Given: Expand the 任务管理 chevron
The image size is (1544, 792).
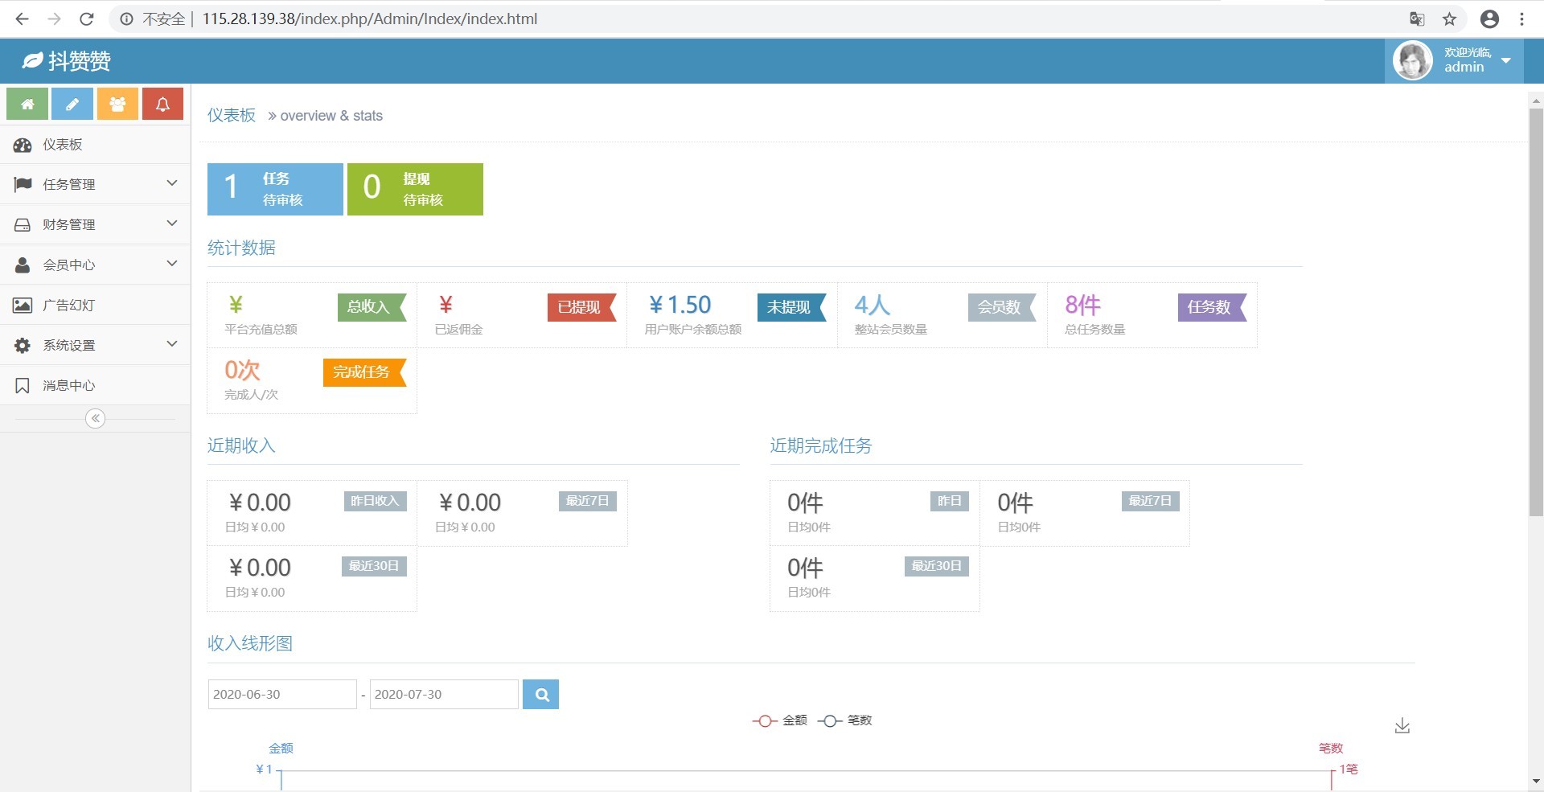Looking at the screenshot, I should coord(172,183).
